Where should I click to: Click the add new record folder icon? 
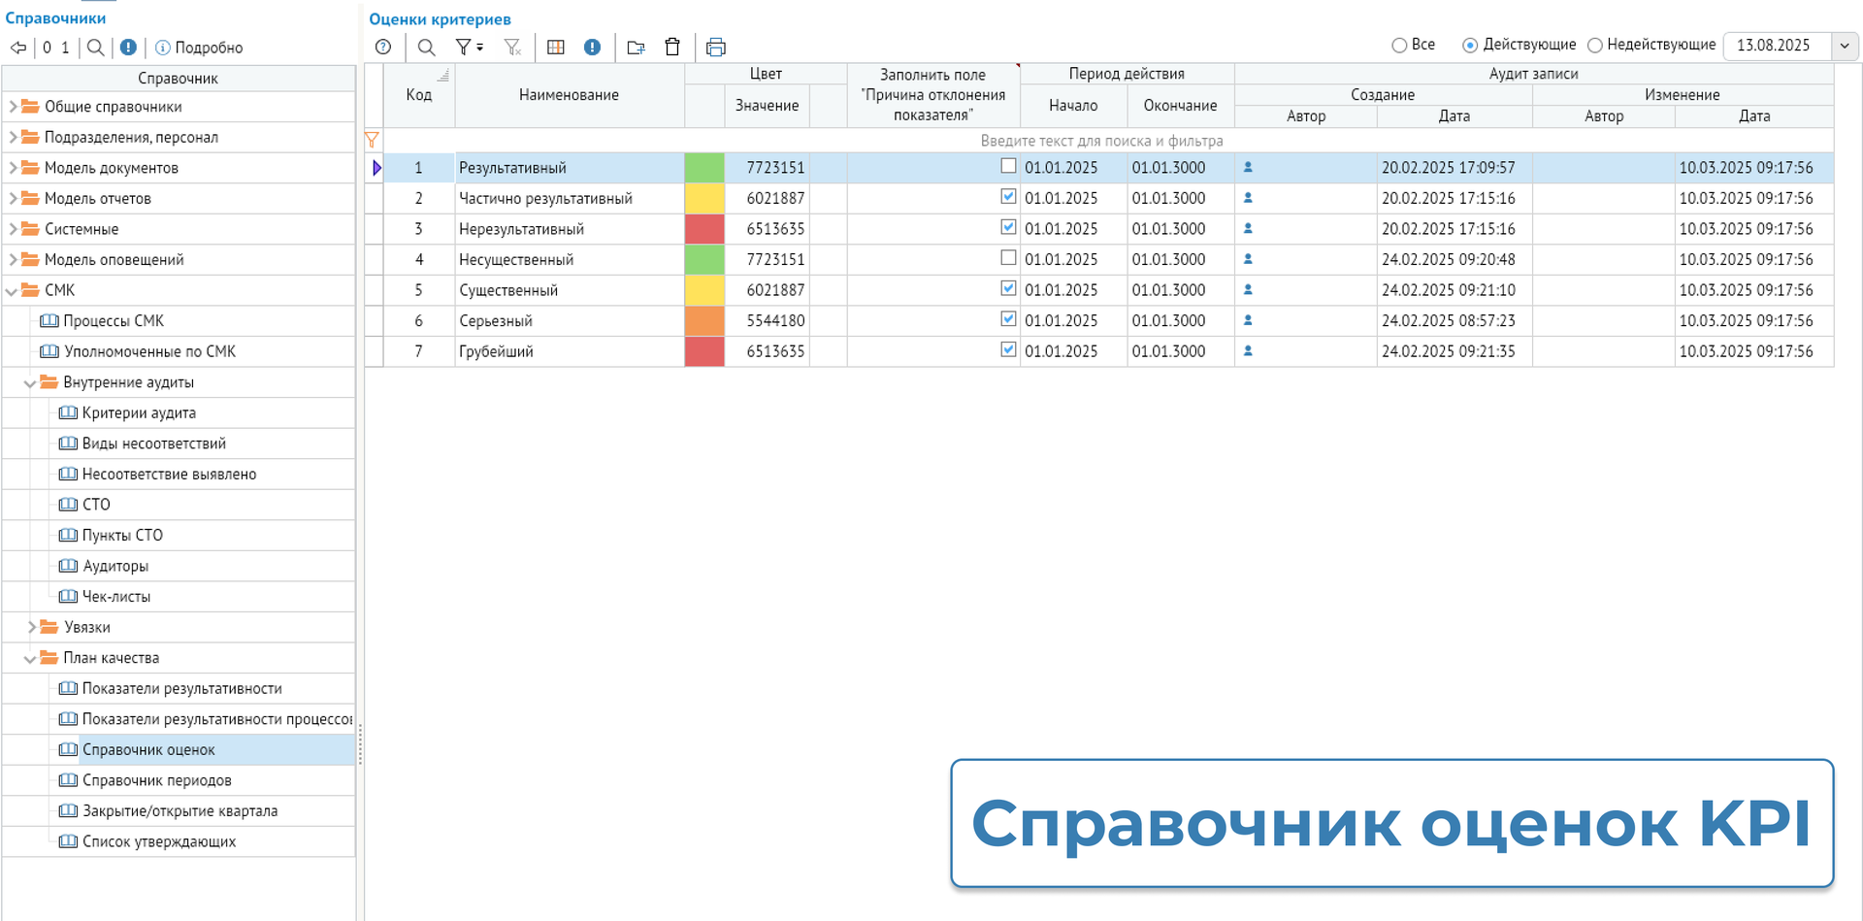pyautogui.click(x=636, y=47)
